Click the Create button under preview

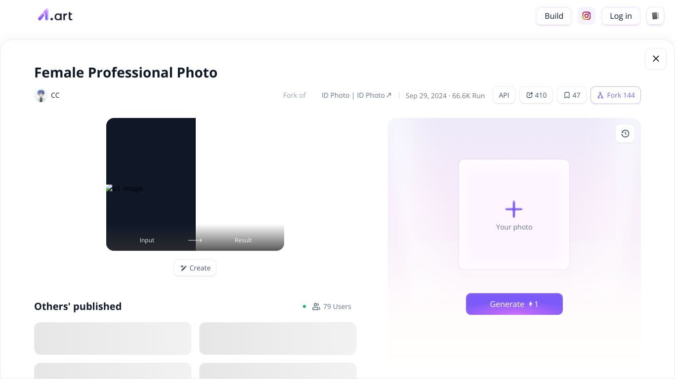pyautogui.click(x=195, y=268)
